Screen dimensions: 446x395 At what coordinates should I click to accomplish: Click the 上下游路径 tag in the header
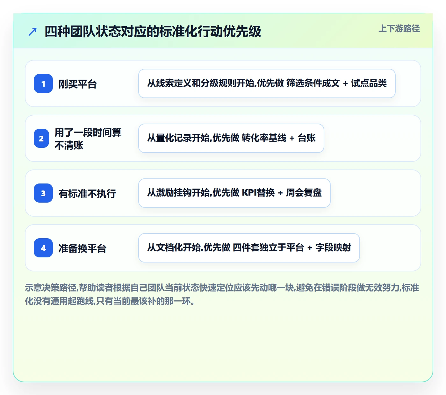[399, 29]
